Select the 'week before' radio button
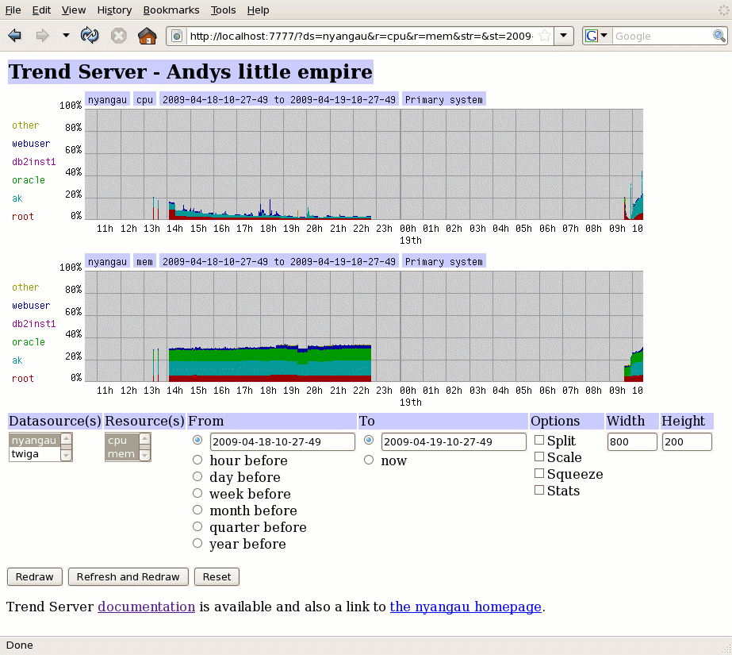732x655 pixels. click(197, 493)
